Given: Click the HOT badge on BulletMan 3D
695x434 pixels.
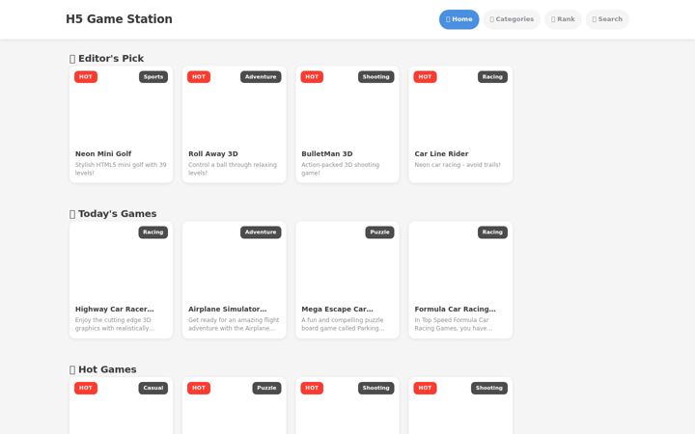Looking at the screenshot, I should [x=312, y=77].
